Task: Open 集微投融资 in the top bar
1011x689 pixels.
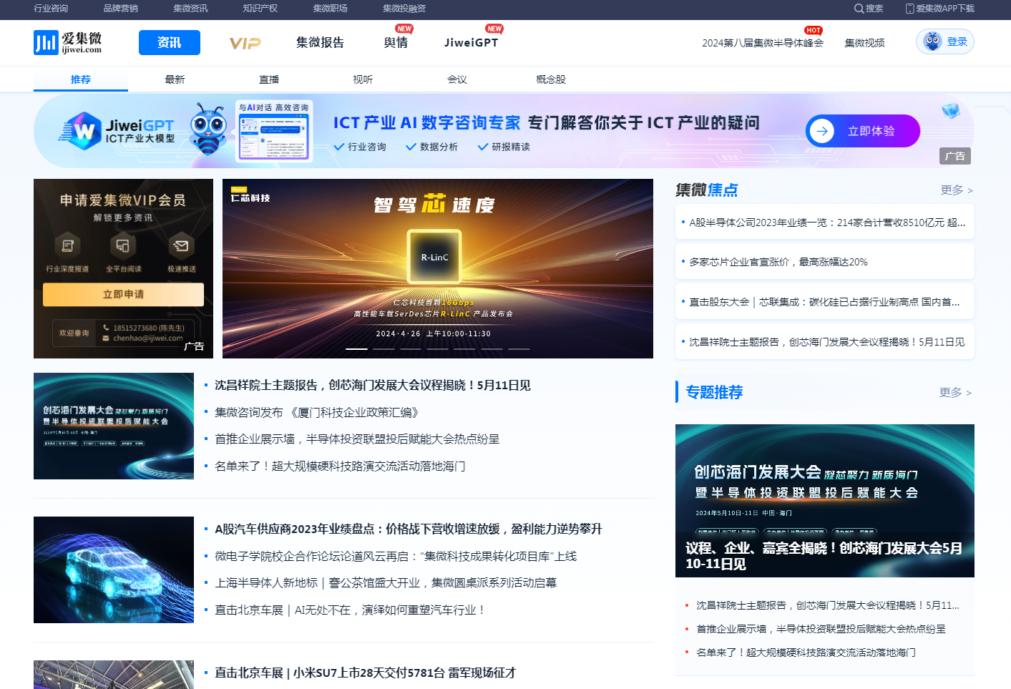Action: [x=404, y=9]
